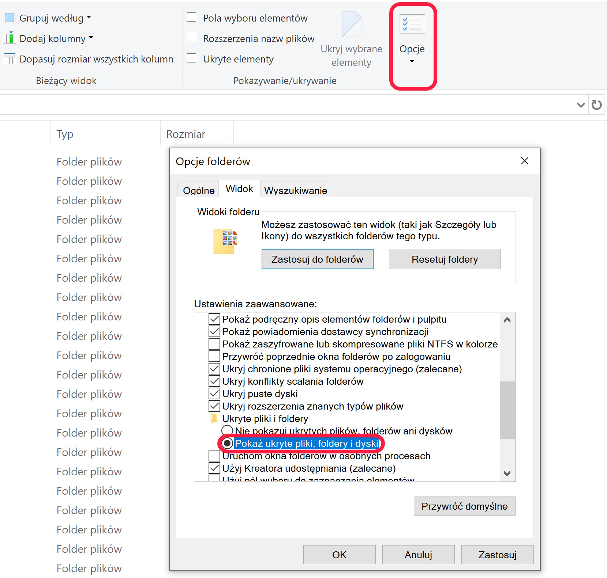
Task: Select Nie pokazuj ukrytych plików radio button
Action: (x=227, y=430)
